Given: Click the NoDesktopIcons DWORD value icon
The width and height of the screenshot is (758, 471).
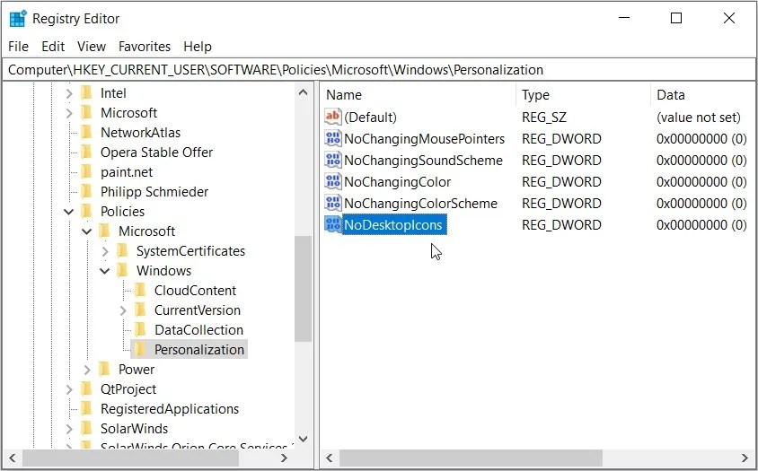Looking at the screenshot, I should coord(333,225).
